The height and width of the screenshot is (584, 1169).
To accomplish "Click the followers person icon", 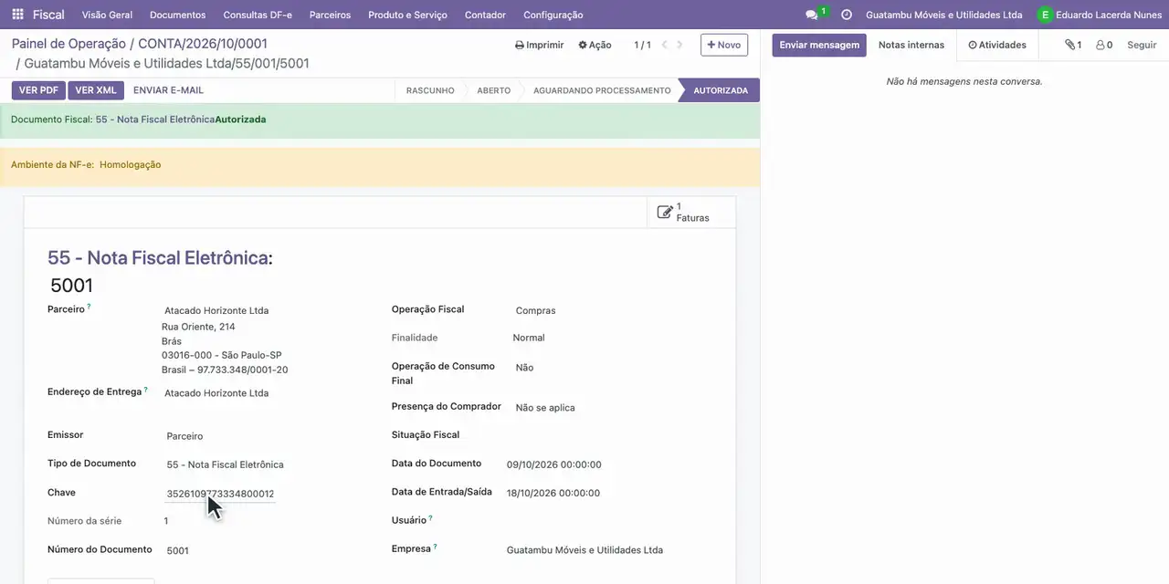I will [1101, 45].
